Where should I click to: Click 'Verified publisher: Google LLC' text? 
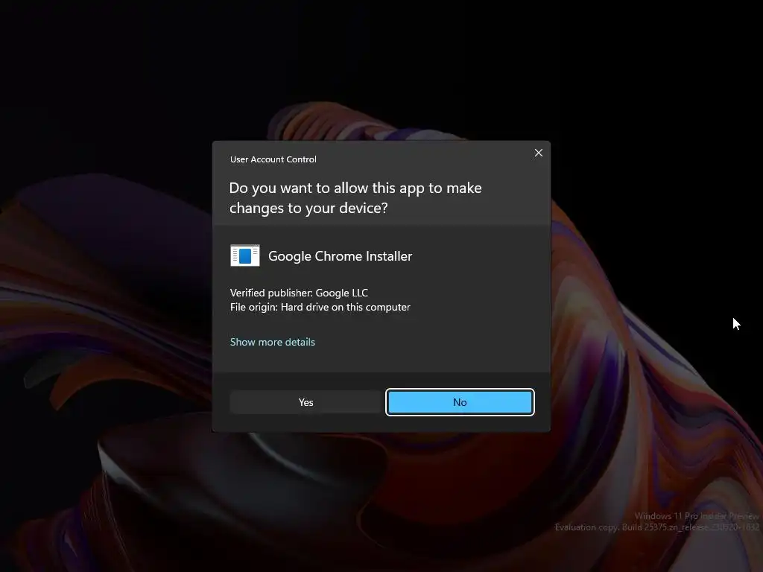299,293
